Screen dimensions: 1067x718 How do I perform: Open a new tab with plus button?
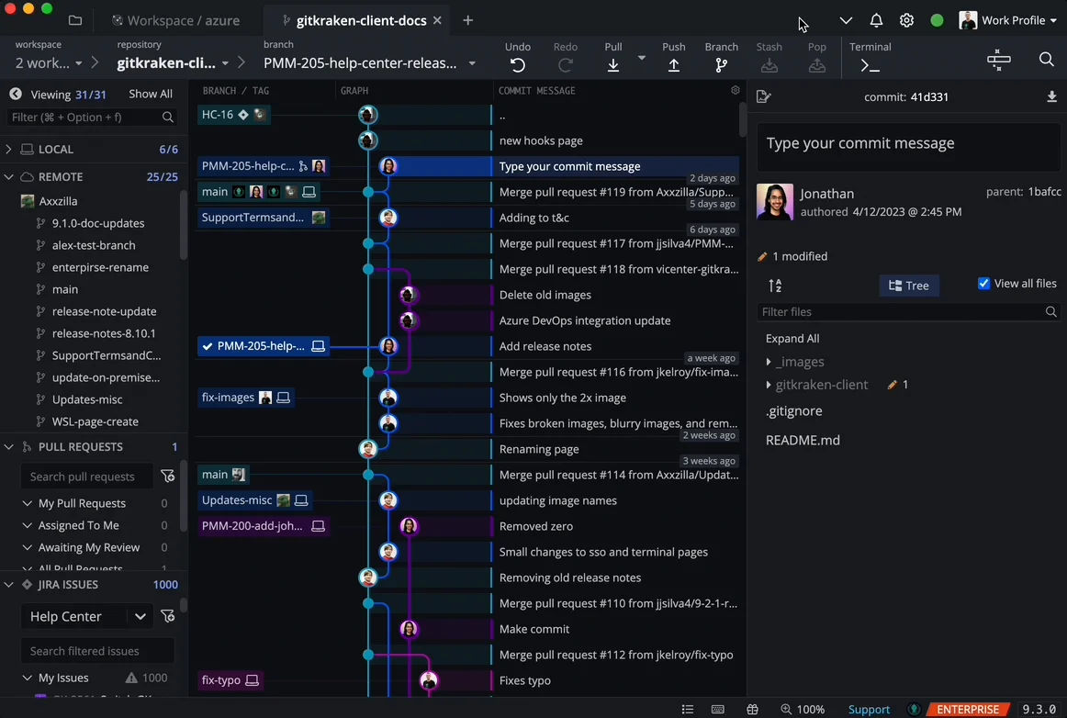[467, 20]
